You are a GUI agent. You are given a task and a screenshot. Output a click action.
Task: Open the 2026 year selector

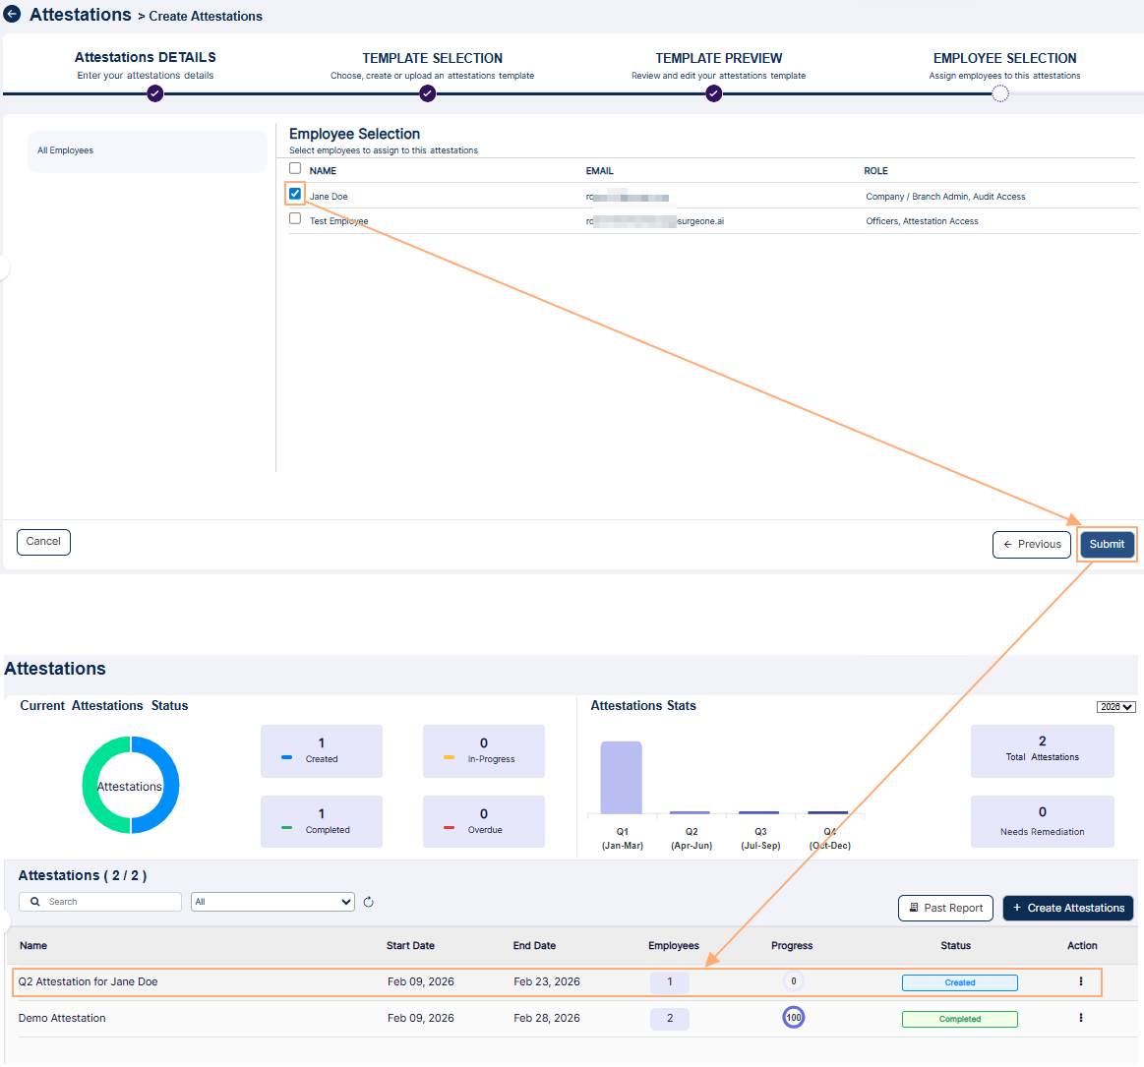click(x=1116, y=706)
